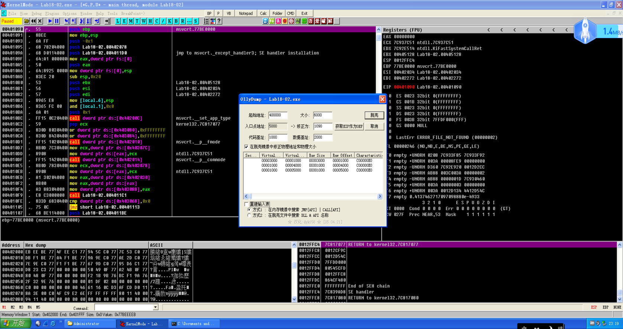Open the Options menu
The height and width of the screenshot is (329, 623).
click(x=70, y=13)
